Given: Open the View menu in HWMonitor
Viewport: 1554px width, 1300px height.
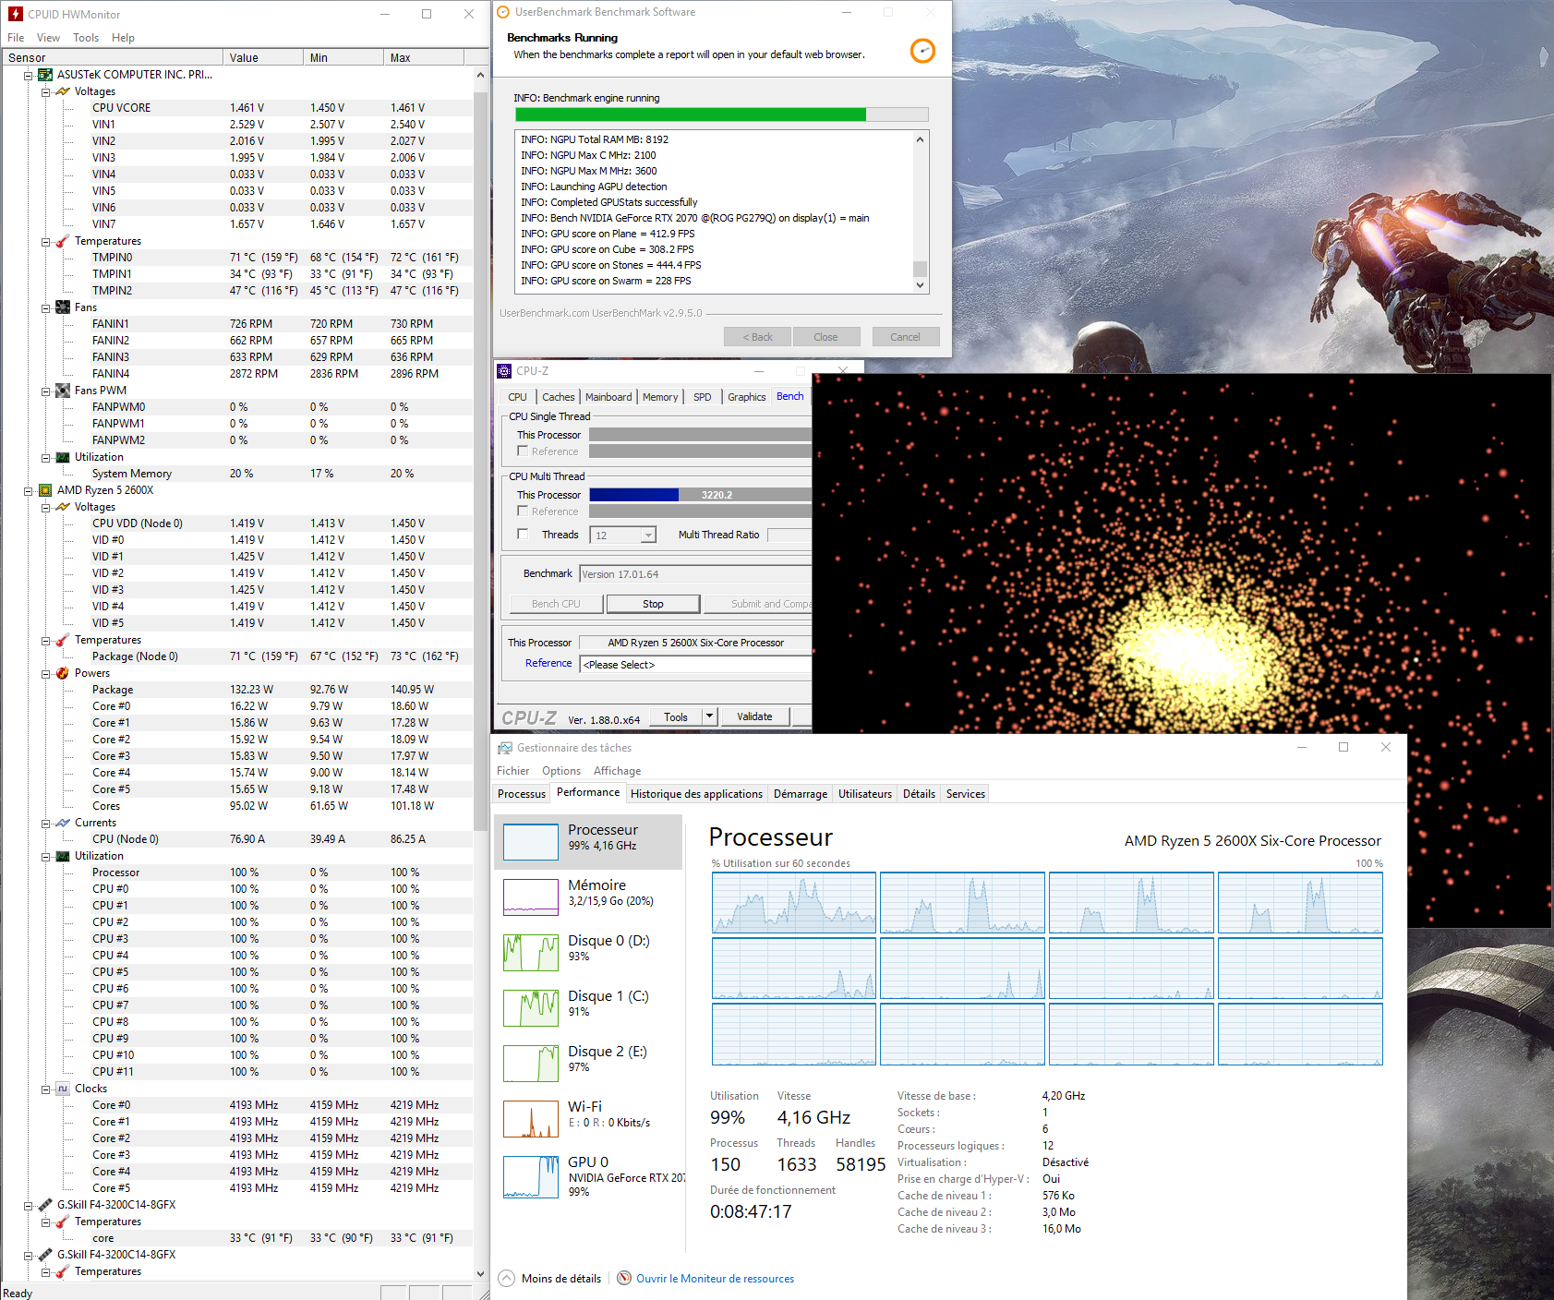Looking at the screenshot, I should [48, 38].
